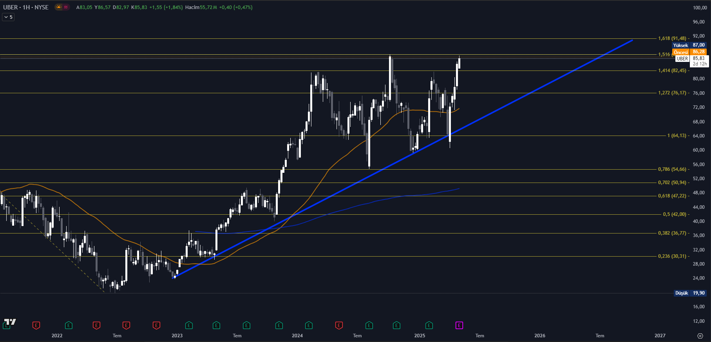711x342 pixels.
Task: Click green earnings marker just after 2022 label
Action: click(69, 325)
